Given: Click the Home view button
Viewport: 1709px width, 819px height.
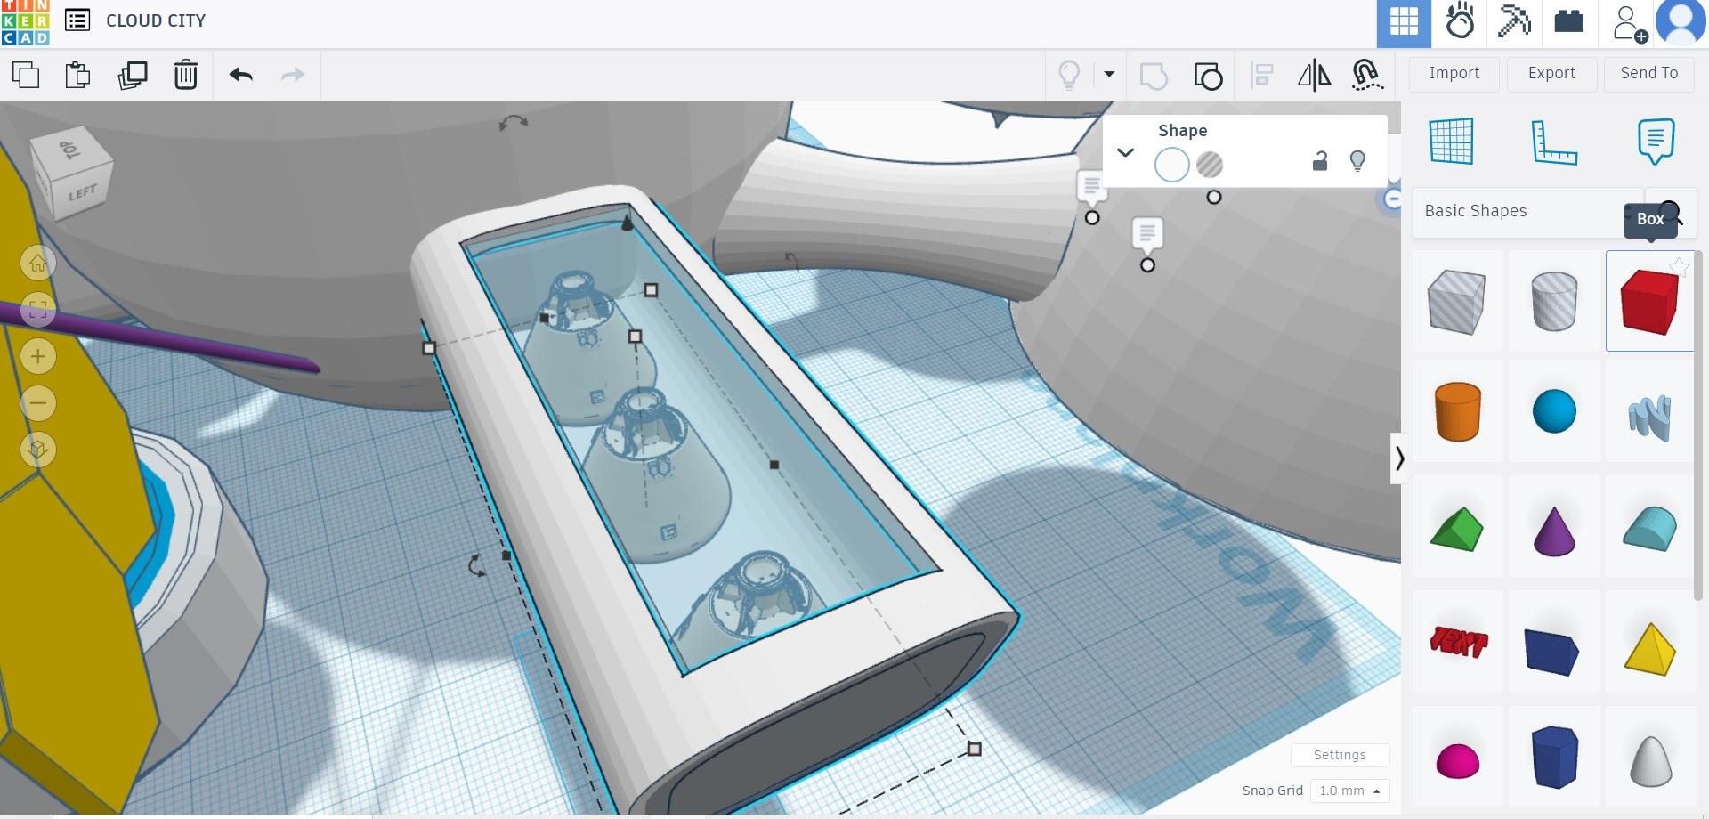Looking at the screenshot, I should tap(37, 263).
